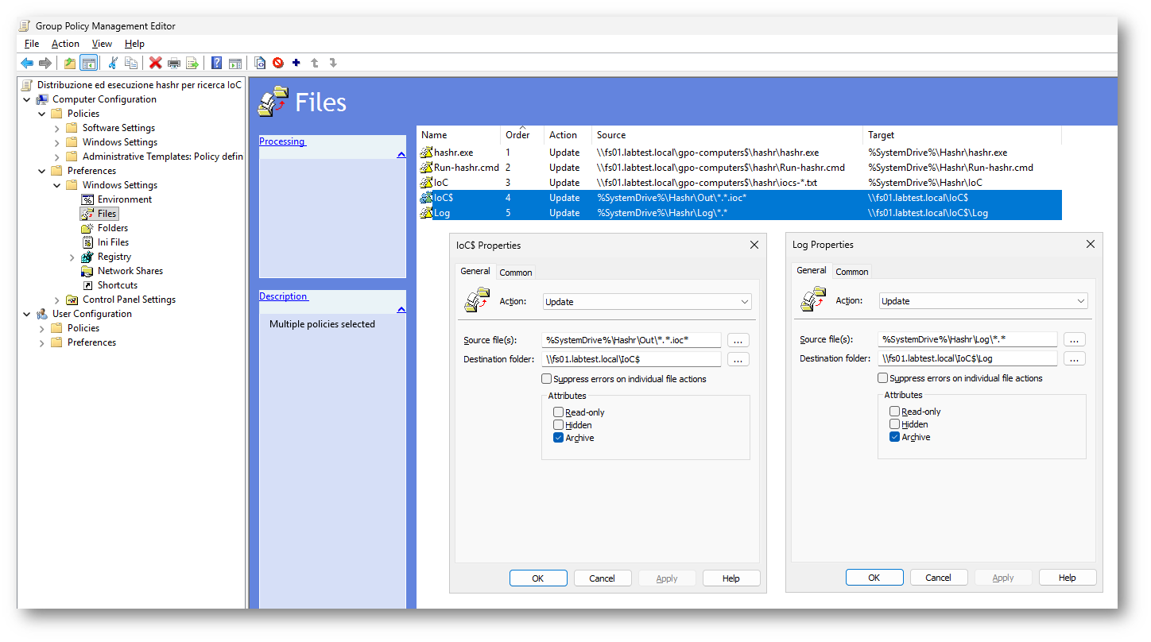Click the Source file(s) field in Log Properties
Screen dimensions: 1151x642
967,339
